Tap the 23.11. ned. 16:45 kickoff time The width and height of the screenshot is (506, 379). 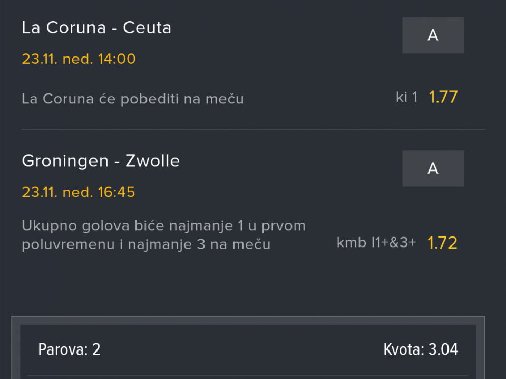click(x=79, y=192)
